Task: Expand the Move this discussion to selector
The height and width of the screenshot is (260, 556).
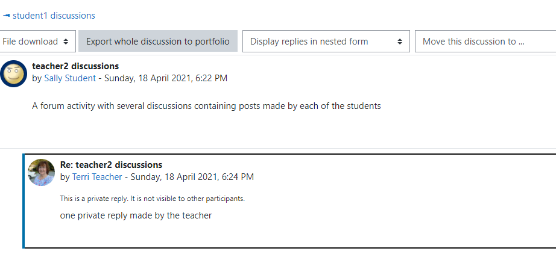Action: pos(485,42)
